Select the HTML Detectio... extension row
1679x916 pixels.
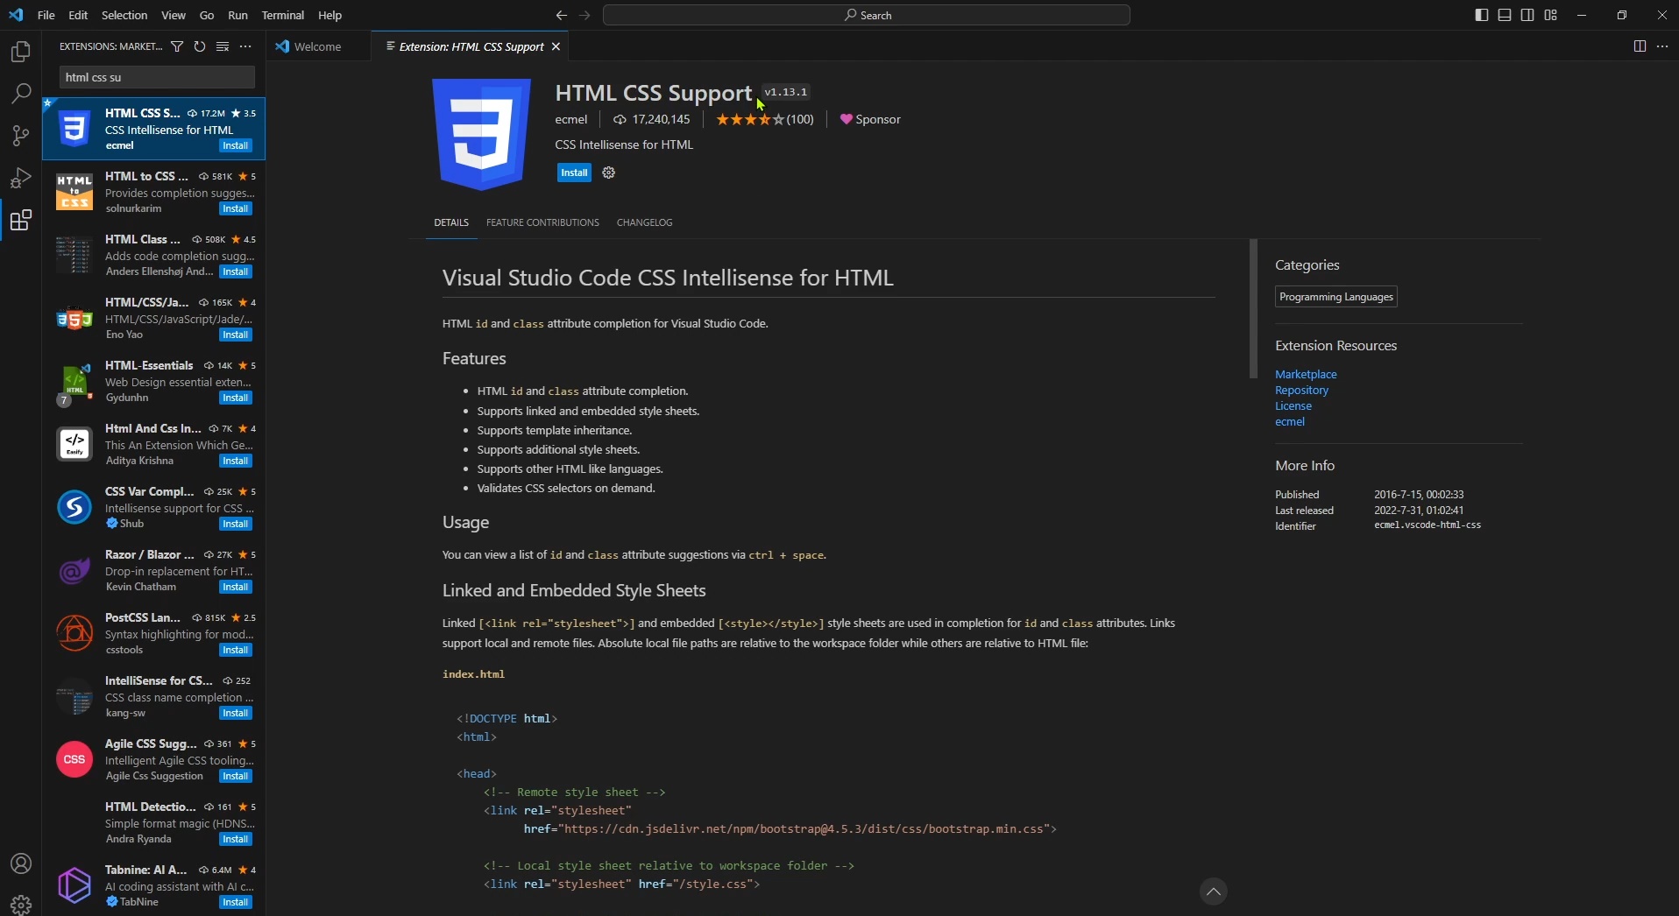[154, 822]
